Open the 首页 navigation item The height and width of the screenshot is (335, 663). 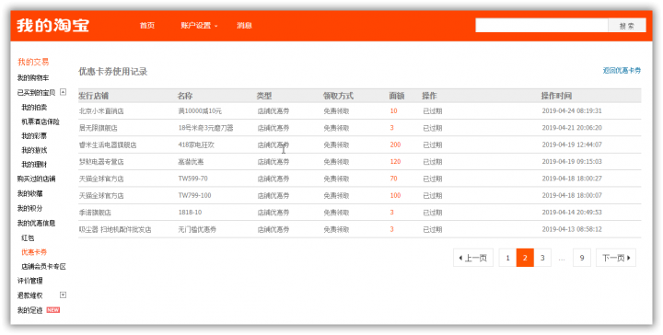pyautogui.click(x=147, y=26)
